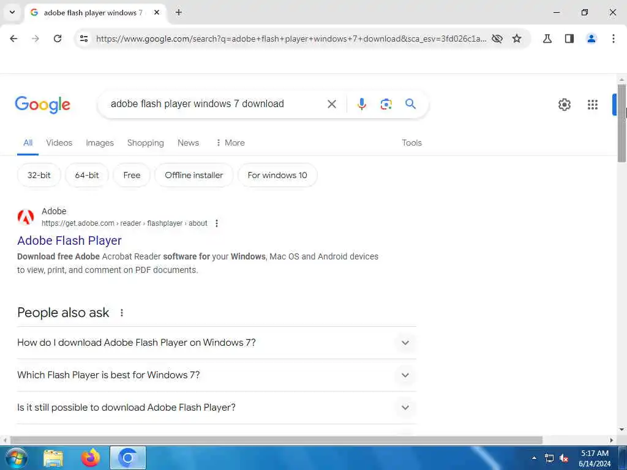Close the adobe flash player search tab
Screen dimensions: 627x470
click(x=157, y=12)
